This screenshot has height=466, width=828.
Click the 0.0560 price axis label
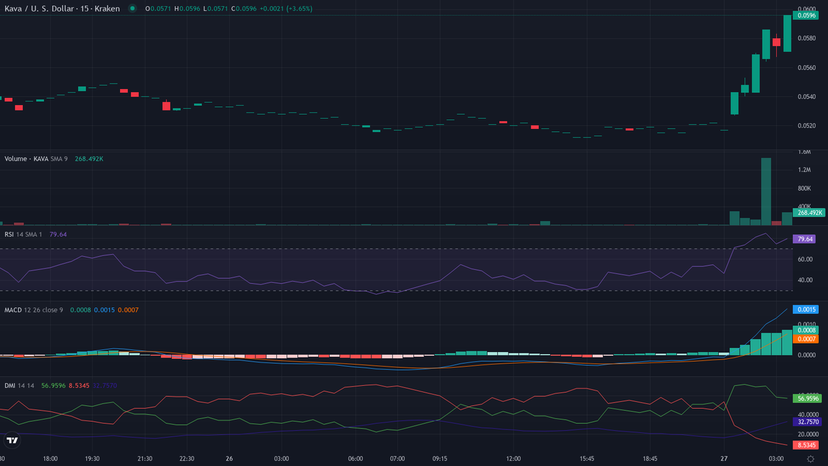click(x=807, y=68)
